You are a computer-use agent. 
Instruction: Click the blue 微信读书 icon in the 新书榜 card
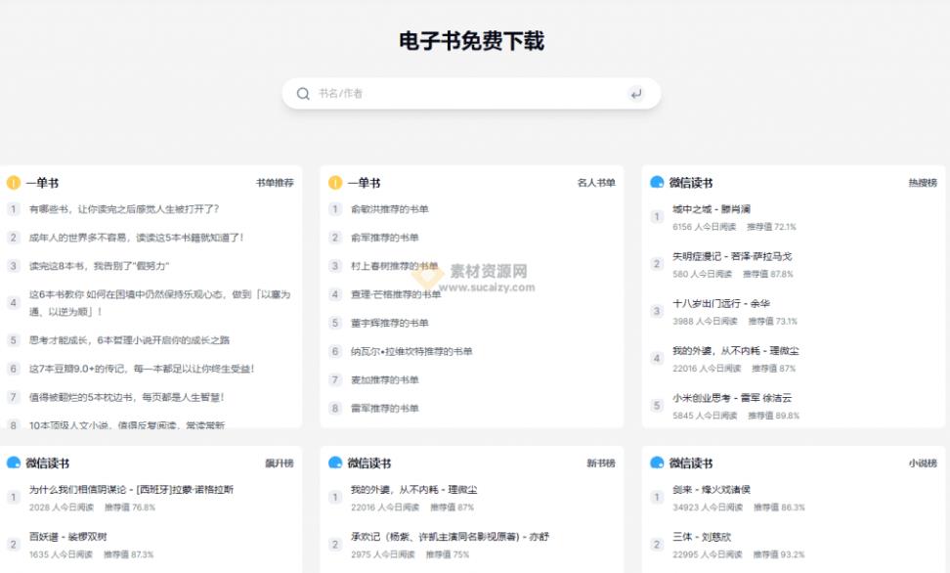pyautogui.click(x=335, y=463)
